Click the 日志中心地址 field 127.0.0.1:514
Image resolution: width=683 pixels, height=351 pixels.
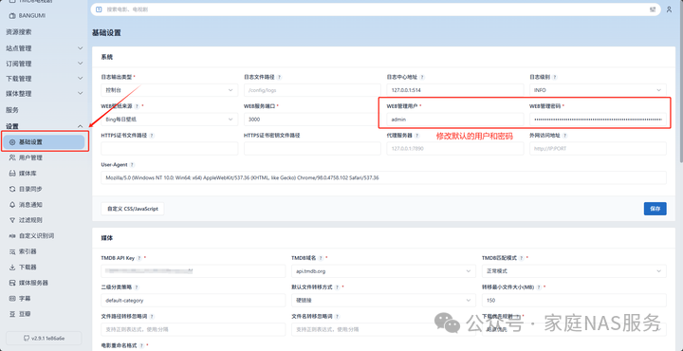click(455, 90)
